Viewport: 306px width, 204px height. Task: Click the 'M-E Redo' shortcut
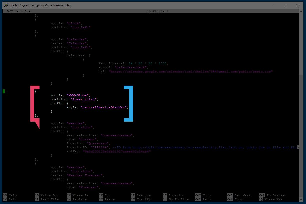(202, 199)
